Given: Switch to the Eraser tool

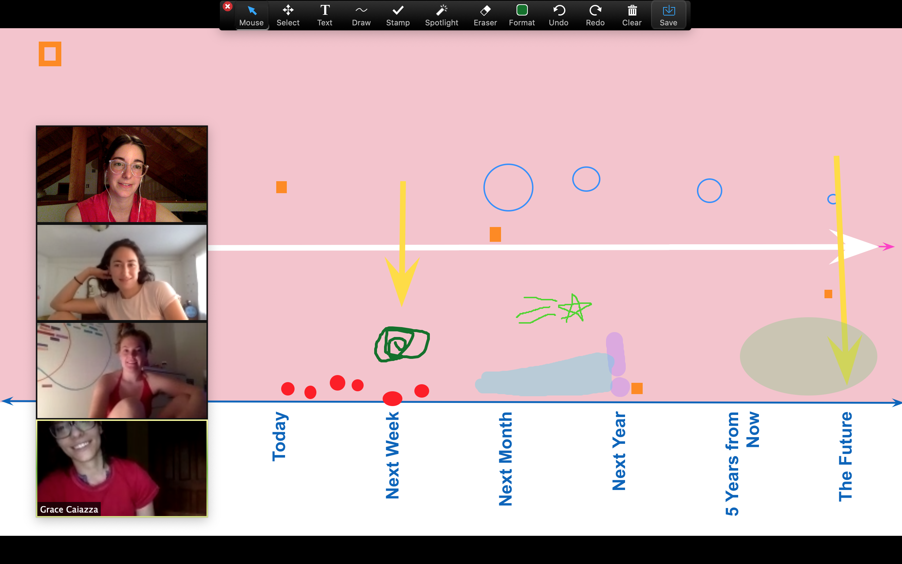Looking at the screenshot, I should (485, 16).
